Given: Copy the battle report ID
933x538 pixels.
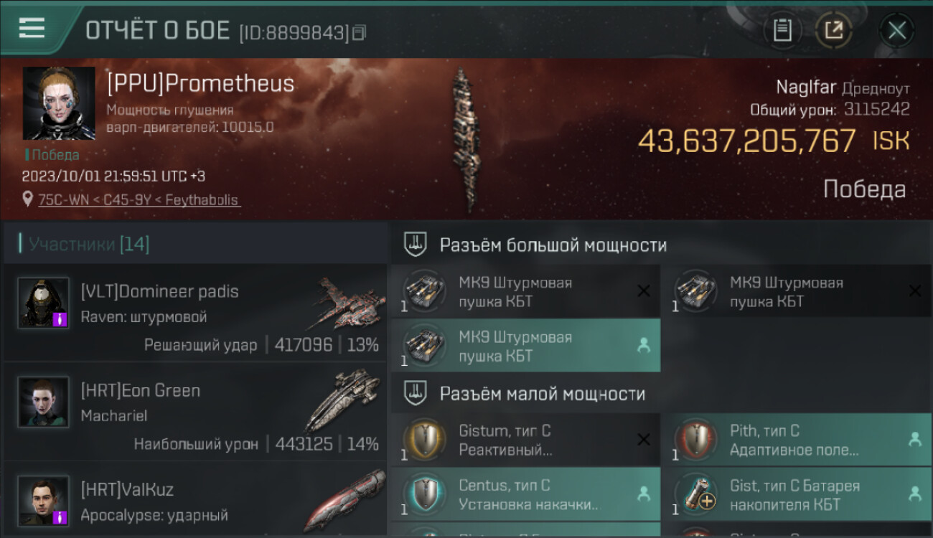Looking at the screenshot, I should click(360, 32).
